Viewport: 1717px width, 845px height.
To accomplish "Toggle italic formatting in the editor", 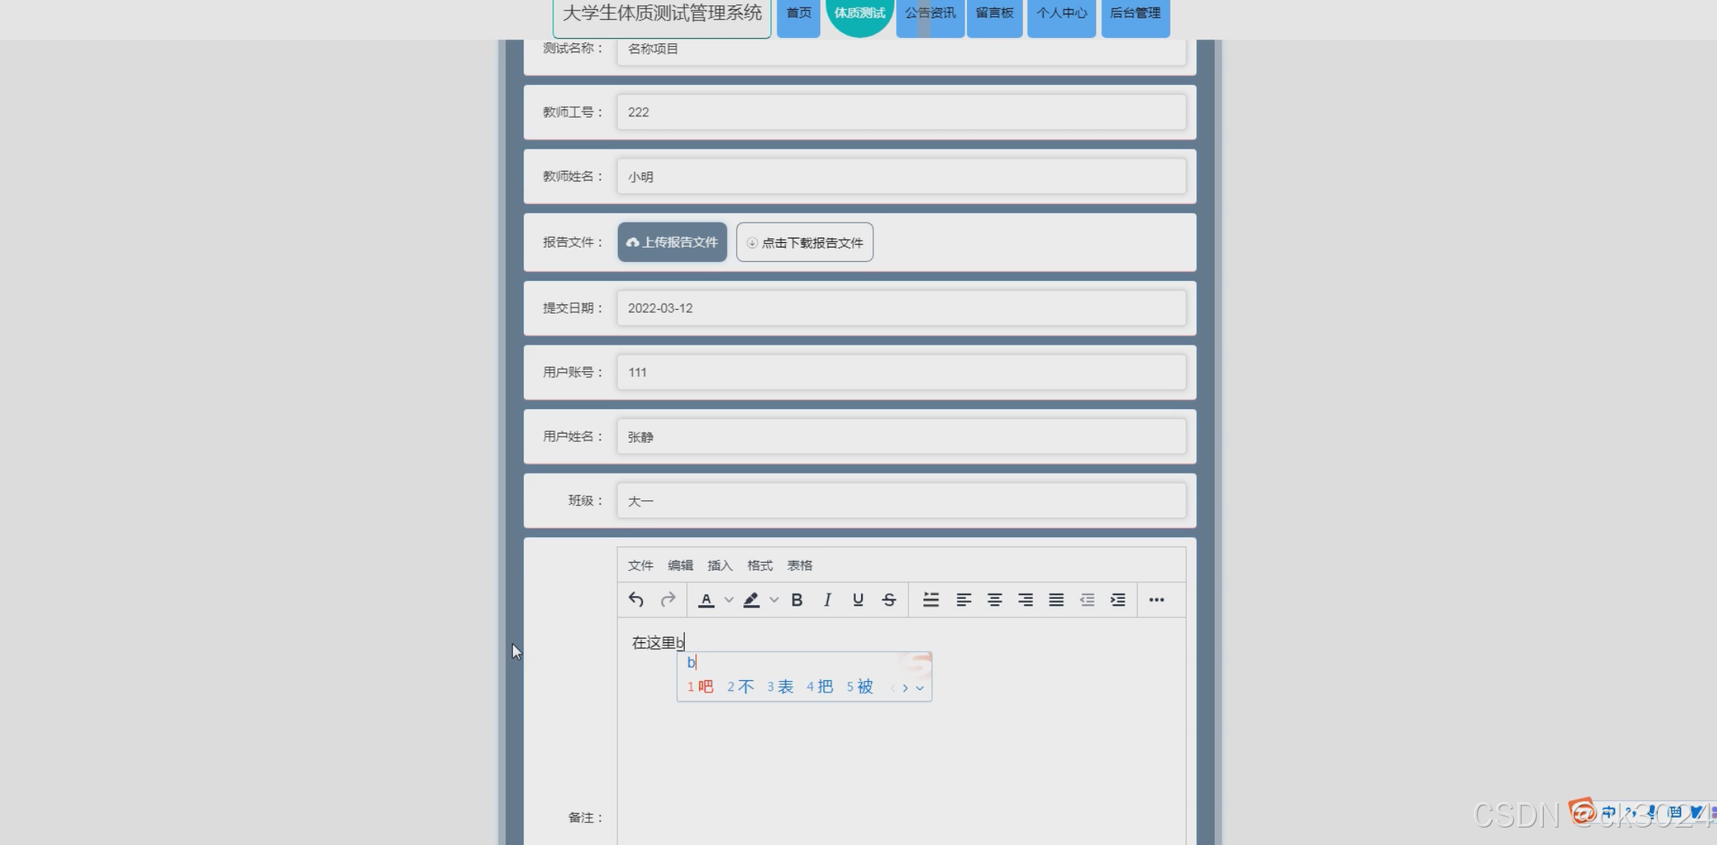I will click(827, 600).
